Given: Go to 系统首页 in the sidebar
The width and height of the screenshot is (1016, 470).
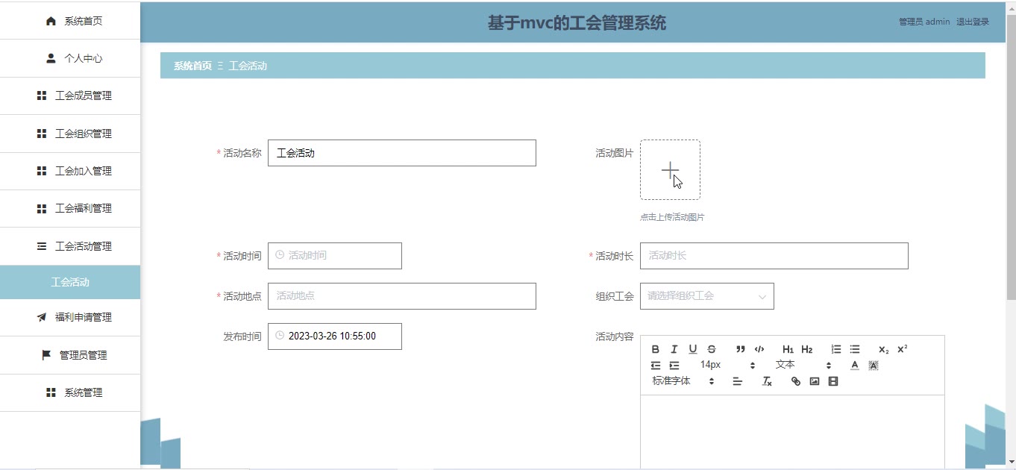Looking at the screenshot, I should tap(70, 21).
